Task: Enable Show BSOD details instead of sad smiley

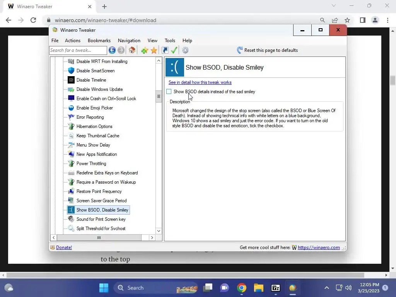Action: (169, 92)
